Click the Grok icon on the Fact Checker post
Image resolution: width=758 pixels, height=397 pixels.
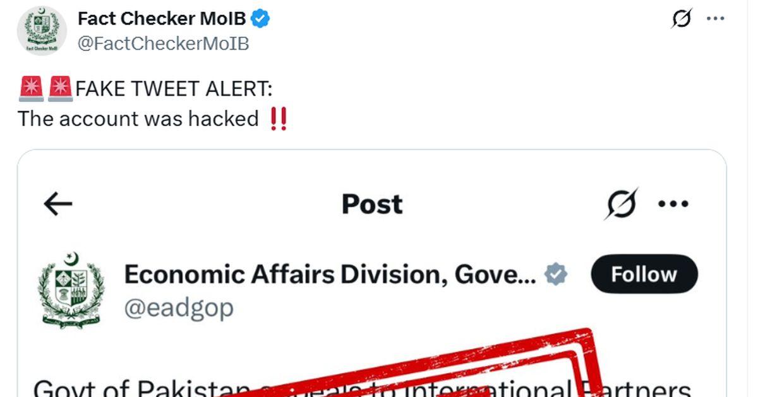[681, 20]
